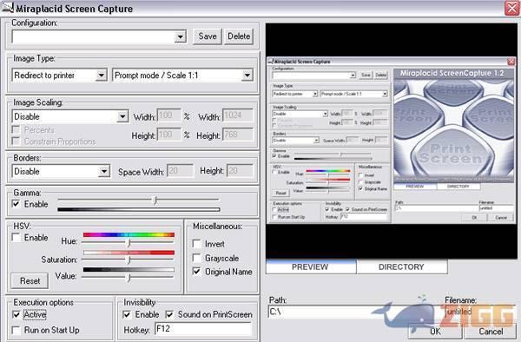Click the Height pixel field showing 768
Screen dimensions: 521x342
tap(238, 135)
